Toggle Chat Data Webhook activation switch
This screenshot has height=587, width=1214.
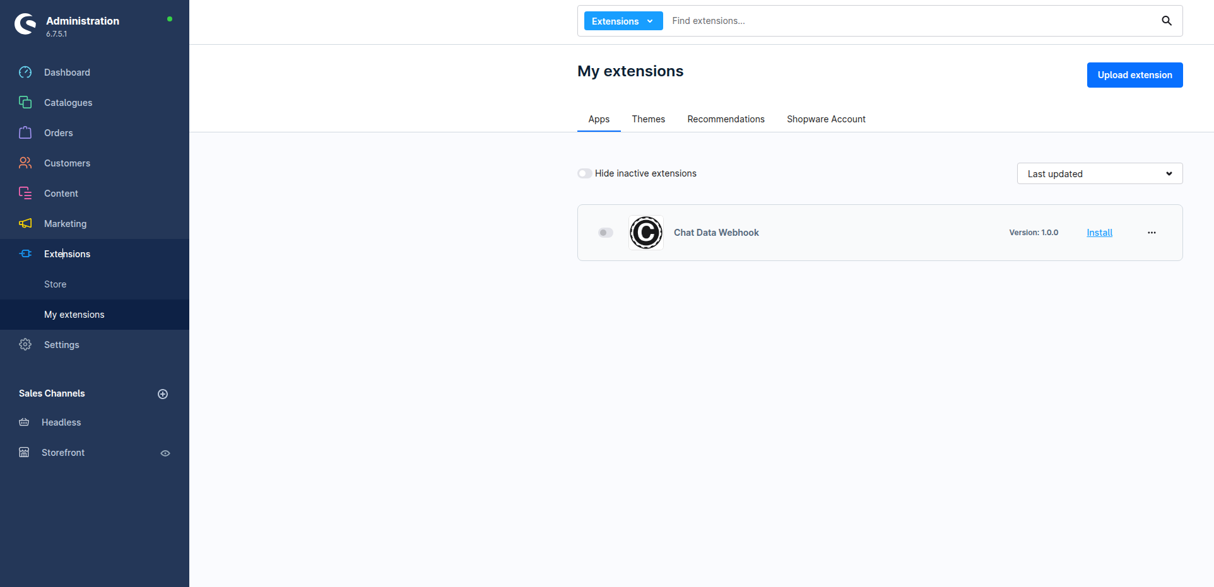pyautogui.click(x=605, y=233)
